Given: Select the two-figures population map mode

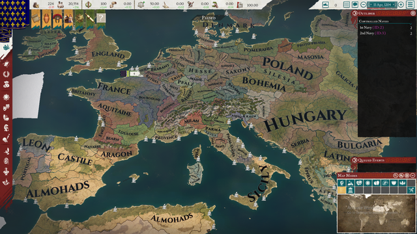Looking at the screenshot, I should (377, 183).
